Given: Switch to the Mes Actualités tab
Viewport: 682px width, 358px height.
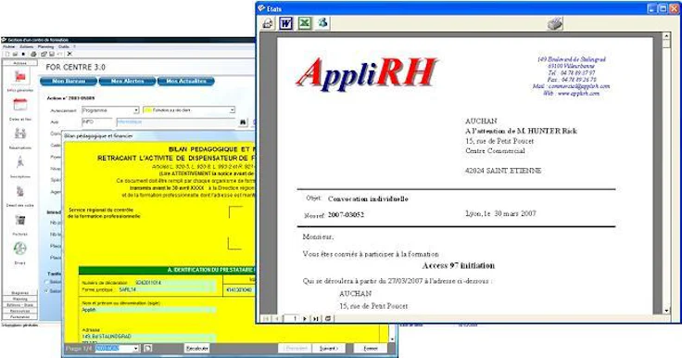Looking at the screenshot, I should pos(185,81).
